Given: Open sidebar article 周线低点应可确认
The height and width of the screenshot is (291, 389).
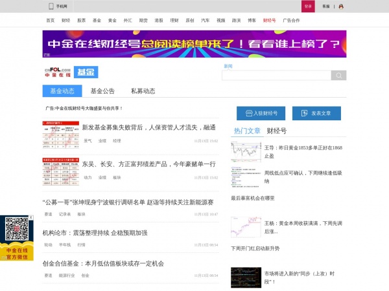Looking at the screenshot, I should (303, 177).
